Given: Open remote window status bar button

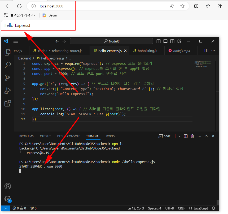Looking at the screenshot, I should [6, 208].
